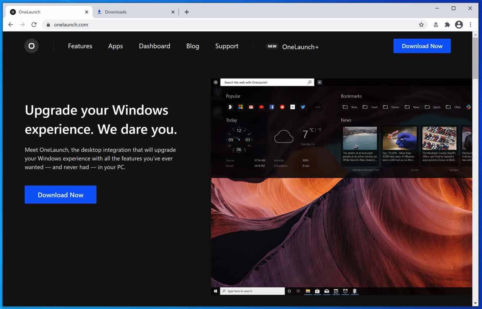Go back using the browser back arrow
This screenshot has height=309, width=482.
(11, 25)
